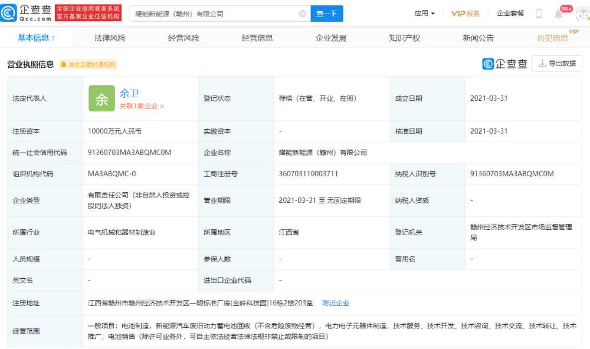Open the 附近企业 nearby companies link

click(x=336, y=303)
